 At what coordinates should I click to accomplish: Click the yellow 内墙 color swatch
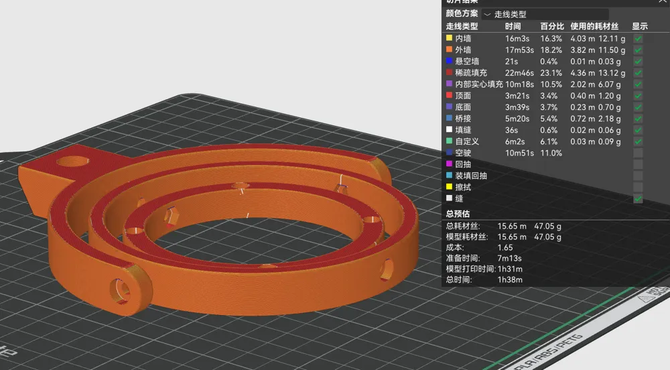tap(449, 38)
